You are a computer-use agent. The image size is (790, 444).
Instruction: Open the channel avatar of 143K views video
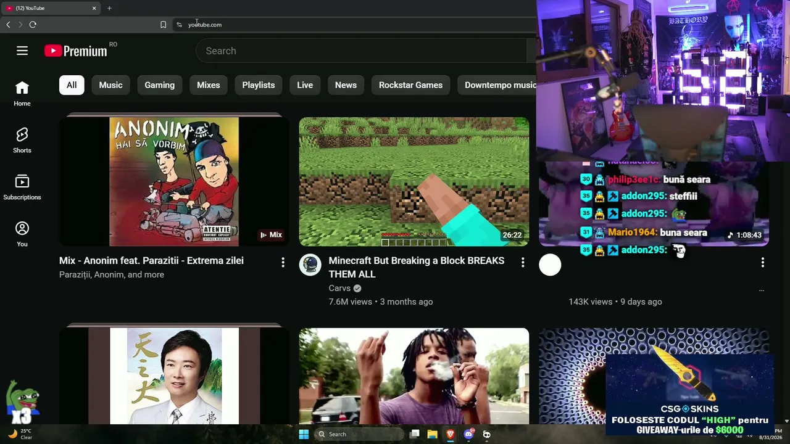click(550, 265)
